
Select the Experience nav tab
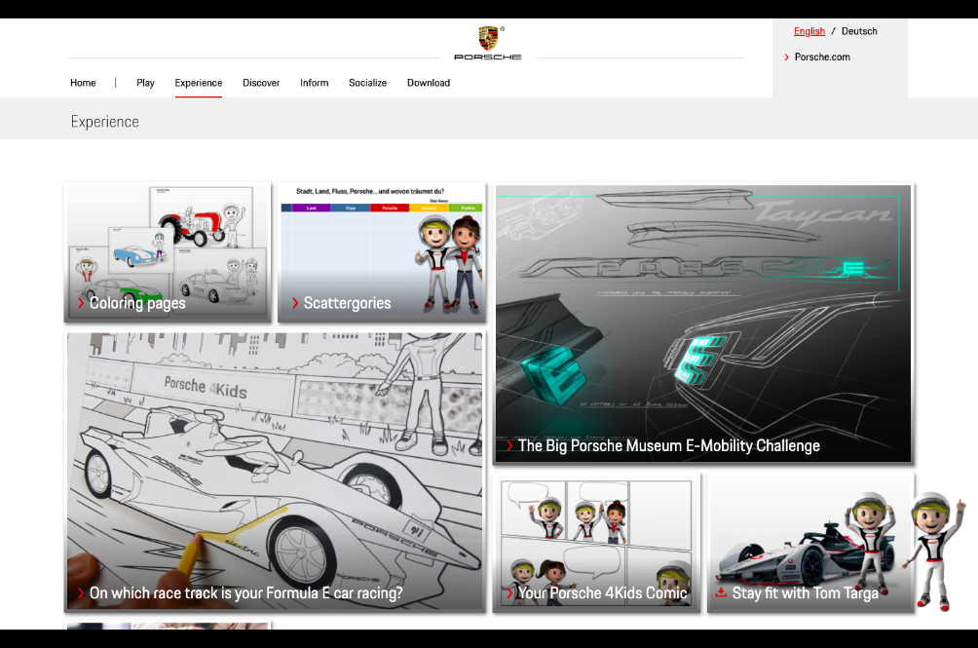click(199, 83)
